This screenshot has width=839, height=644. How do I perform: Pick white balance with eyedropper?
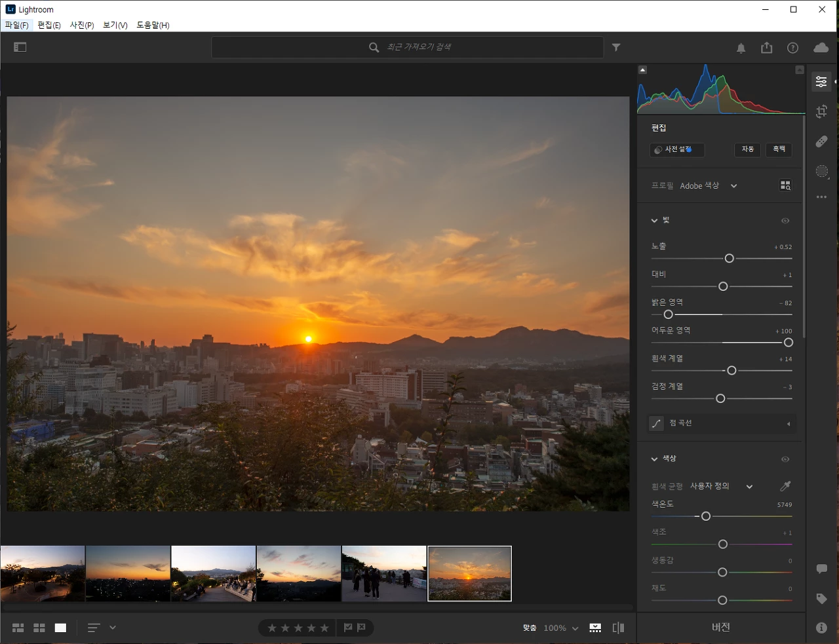(x=785, y=486)
